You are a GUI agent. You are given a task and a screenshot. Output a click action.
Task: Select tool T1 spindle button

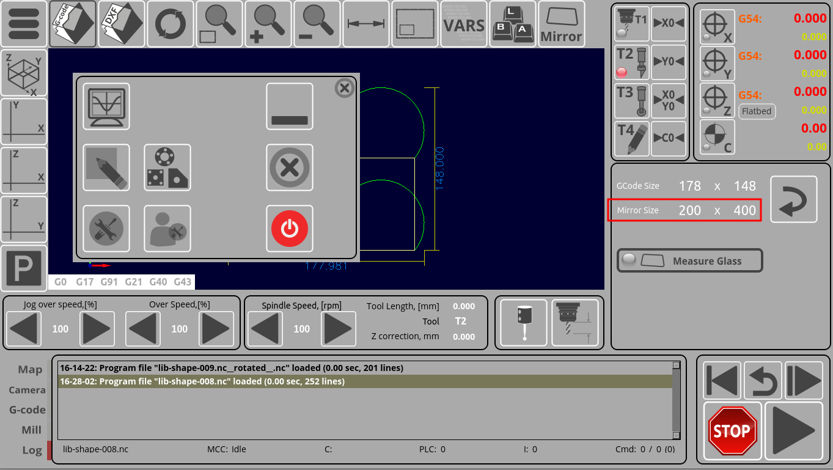[632, 24]
